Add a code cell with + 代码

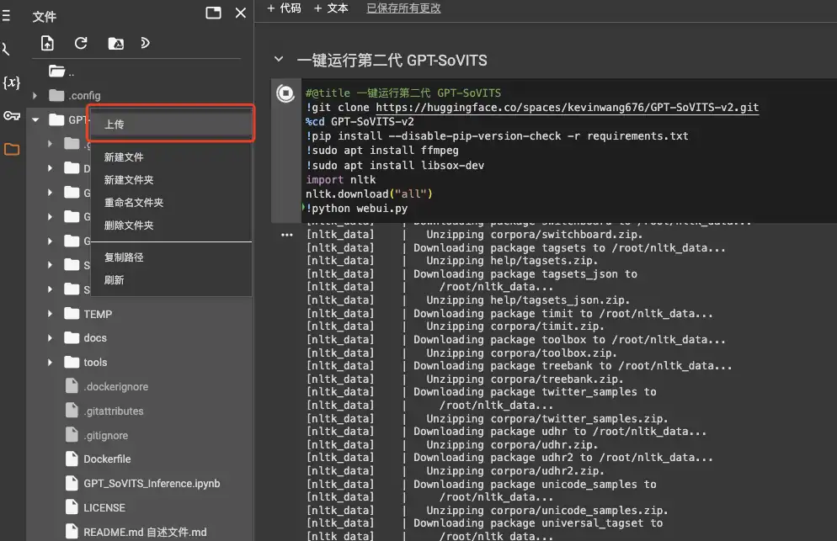[x=284, y=8]
